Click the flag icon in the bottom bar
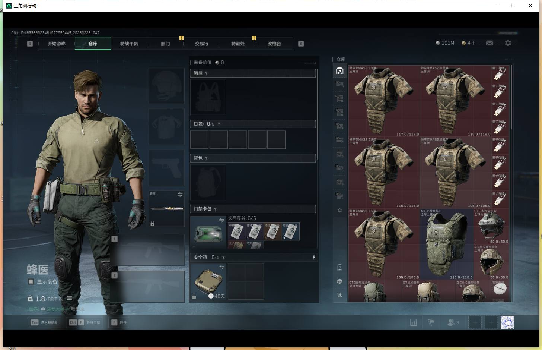The height and width of the screenshot is (350, 542). 431,322
